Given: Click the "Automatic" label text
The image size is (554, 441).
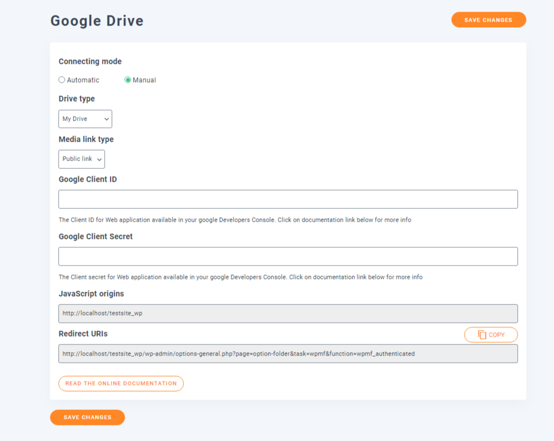Looking at the screenshot, I should tap(83, 80).
